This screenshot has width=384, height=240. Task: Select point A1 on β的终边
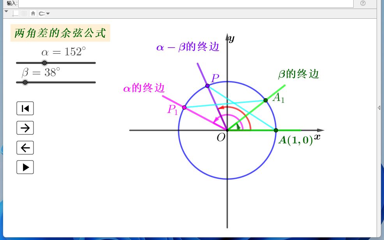coord(266,100)
